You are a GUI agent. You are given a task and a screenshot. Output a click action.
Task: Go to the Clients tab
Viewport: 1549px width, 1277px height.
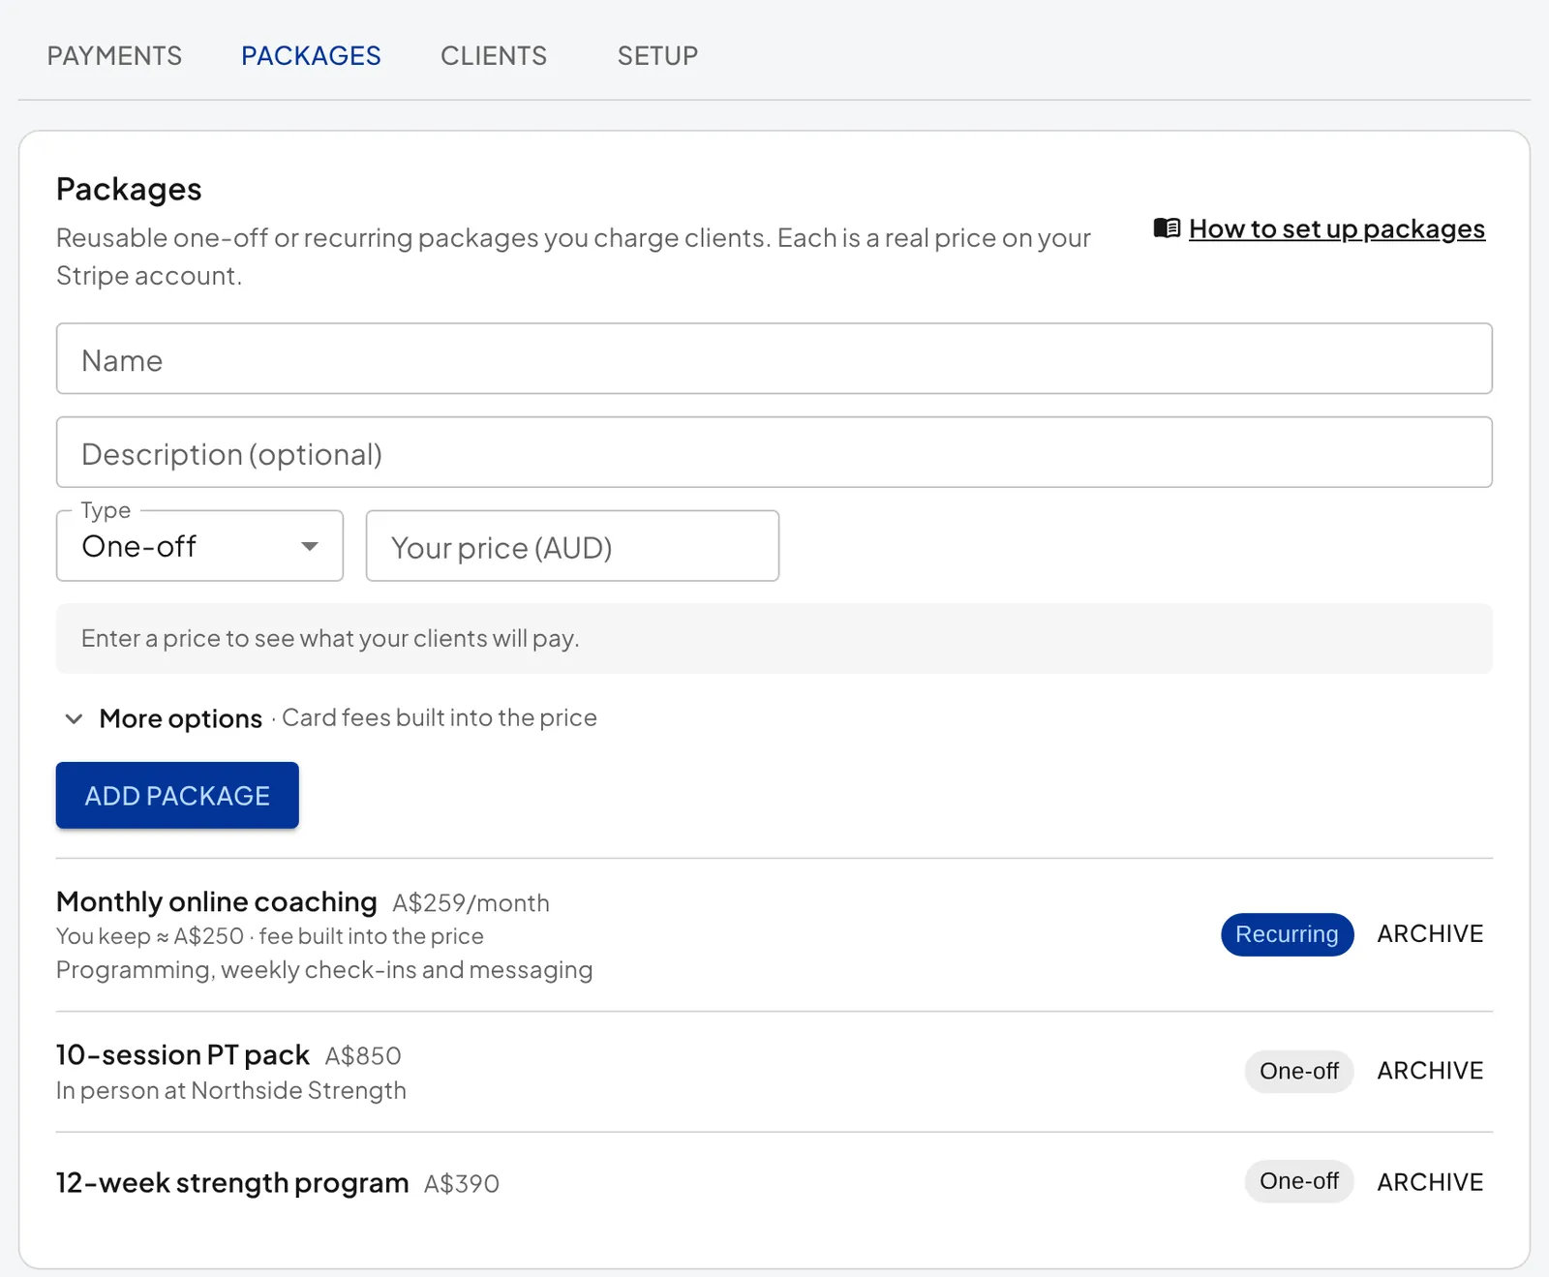(494, 56)
